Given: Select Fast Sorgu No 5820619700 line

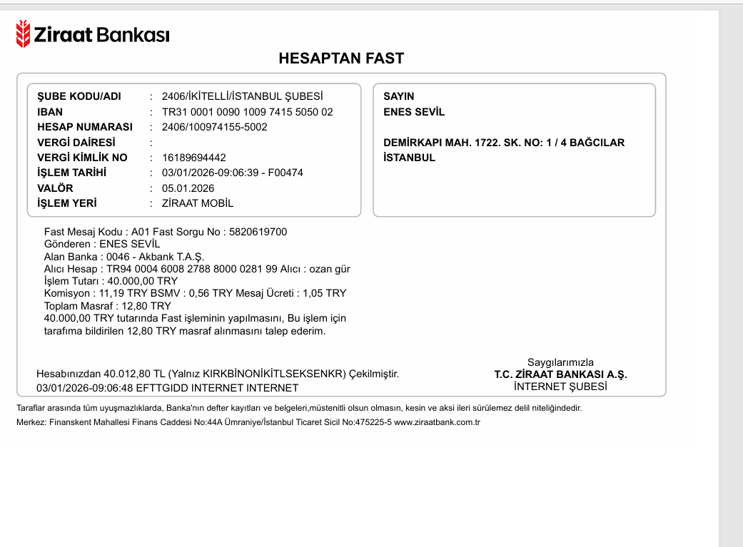Looking at the screenshot, I should [166, 232].
